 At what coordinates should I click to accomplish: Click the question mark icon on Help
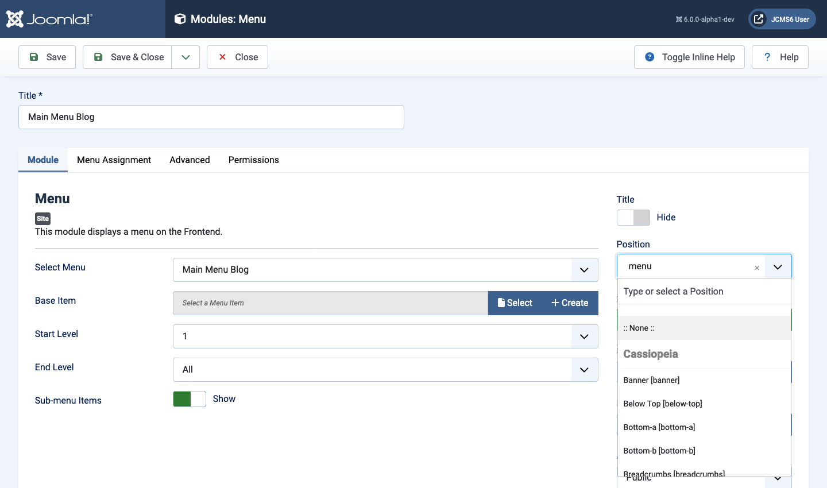(x=767, y=57)
